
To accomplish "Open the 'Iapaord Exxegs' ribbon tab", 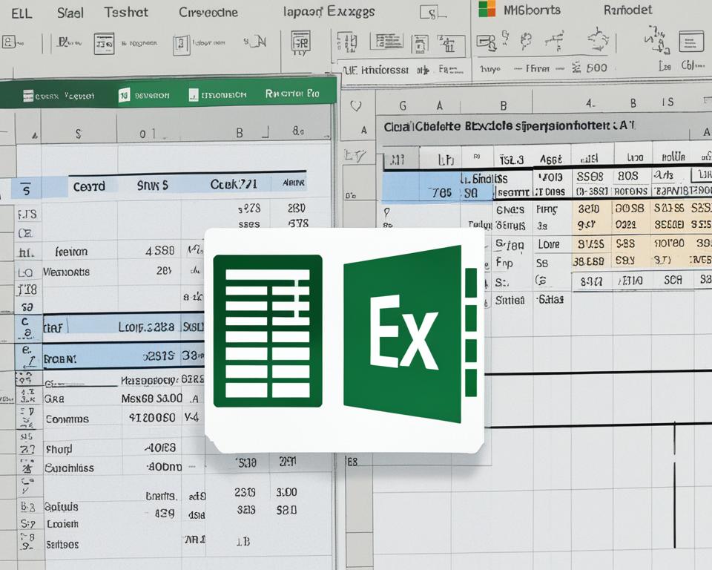I will 329,12.
